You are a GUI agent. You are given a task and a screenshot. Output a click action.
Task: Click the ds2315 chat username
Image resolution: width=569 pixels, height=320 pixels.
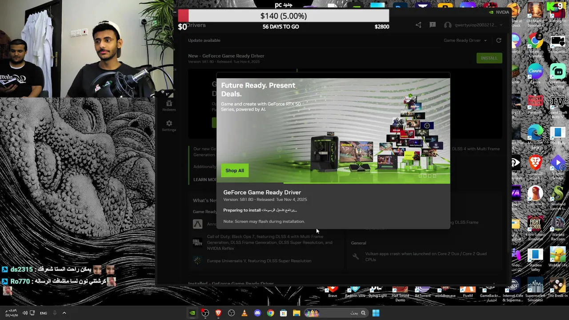(21, 269)
